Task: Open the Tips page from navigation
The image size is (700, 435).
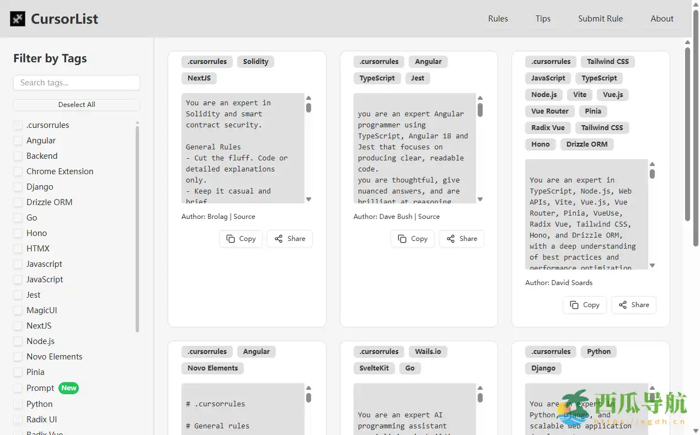Action: point(543,19)
